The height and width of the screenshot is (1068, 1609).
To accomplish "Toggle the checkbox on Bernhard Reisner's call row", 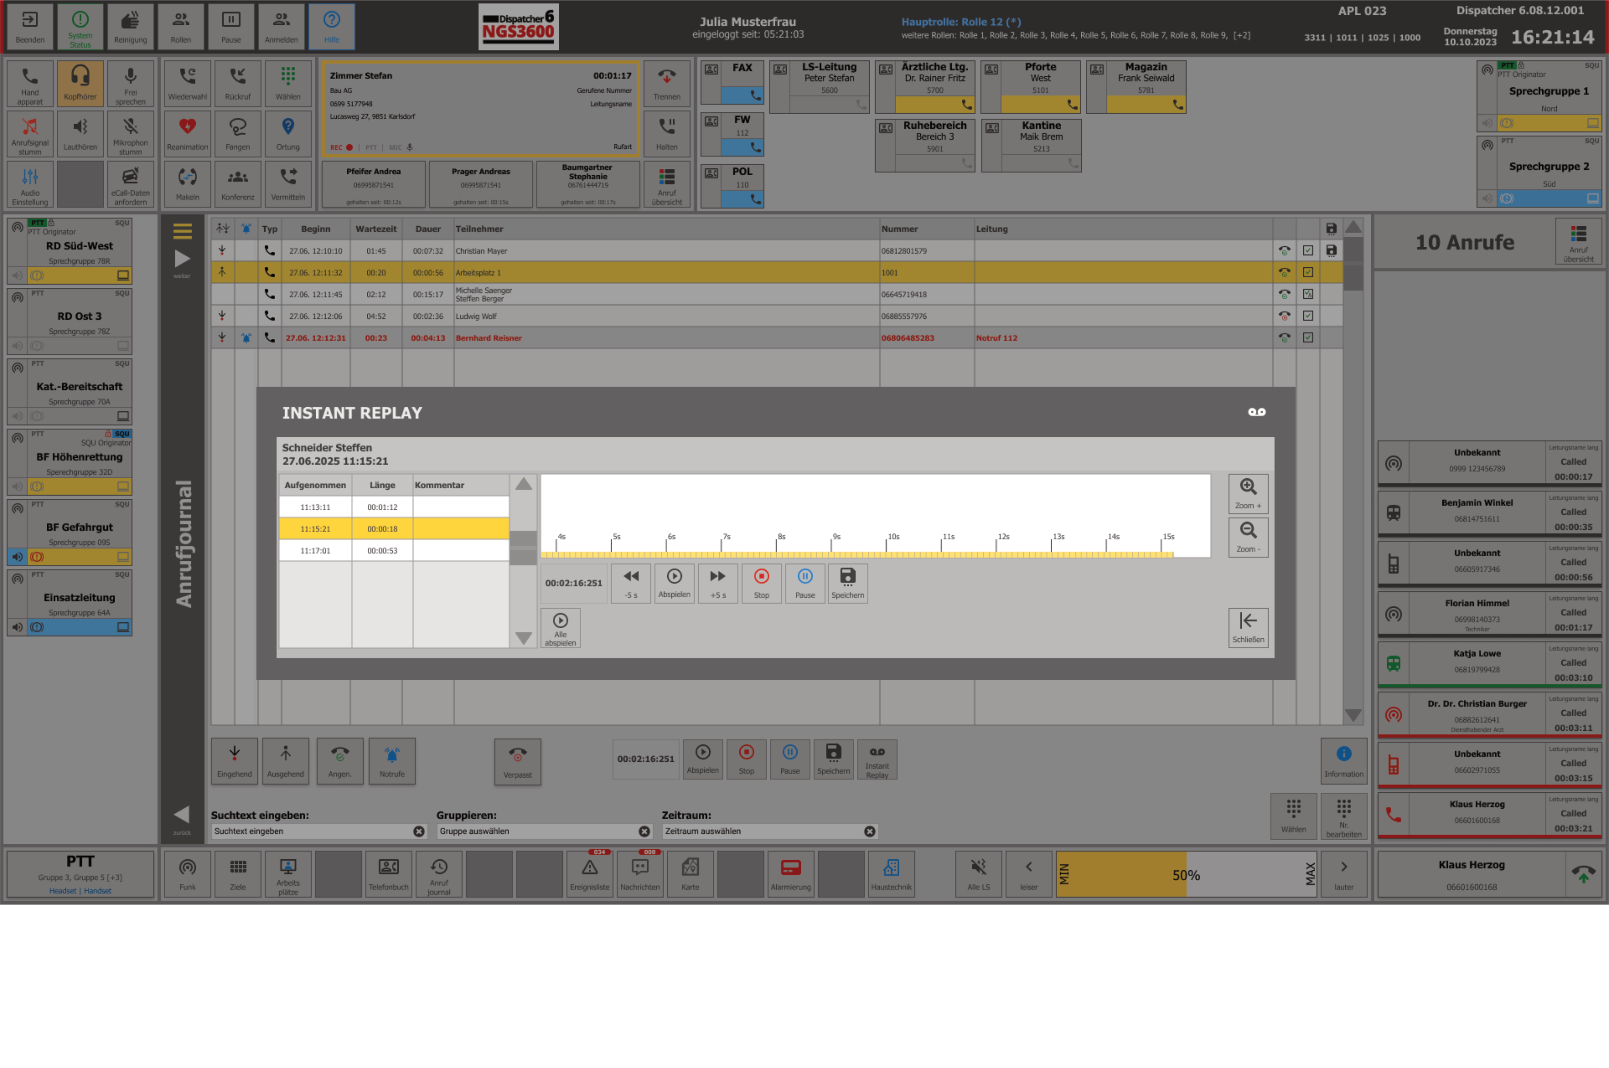I will (1308, 337).
